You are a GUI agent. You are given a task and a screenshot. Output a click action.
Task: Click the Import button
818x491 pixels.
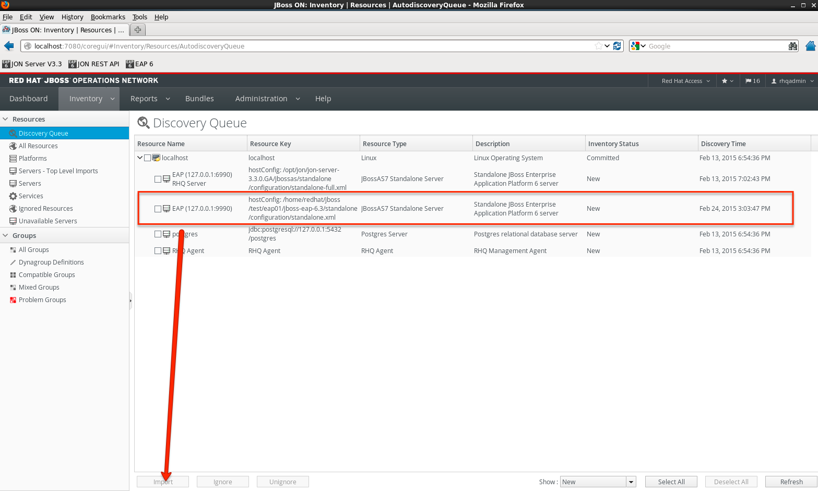pyautogui.click(x=163, y=482)
